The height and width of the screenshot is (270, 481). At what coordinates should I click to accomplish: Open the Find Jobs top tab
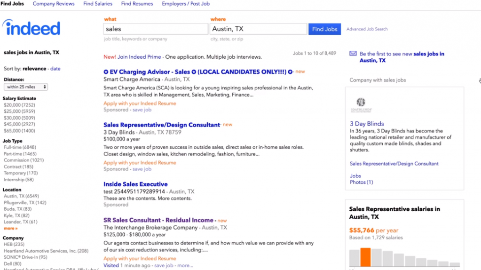coord(12,4)
